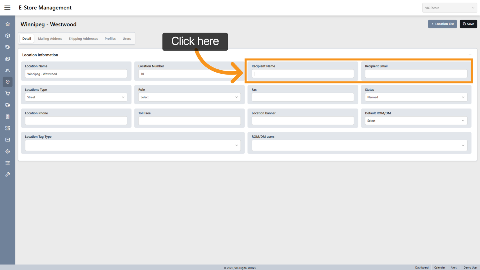This screenshot has height=270, width=480.
Task: Collapse the Location Information panel
Action: [x=470, y=55]
